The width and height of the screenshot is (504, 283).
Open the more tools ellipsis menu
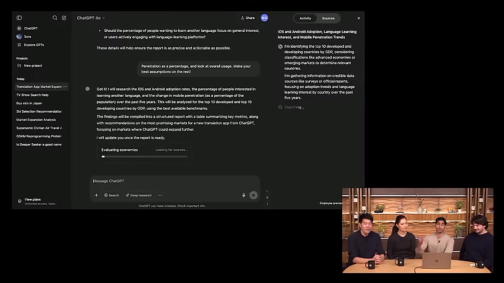click(160, 195)
